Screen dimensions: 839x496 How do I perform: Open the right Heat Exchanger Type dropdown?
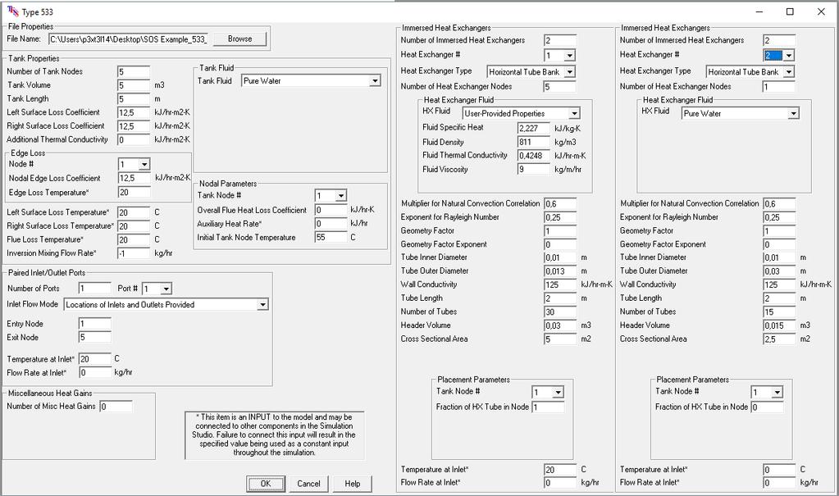(788, 71)
